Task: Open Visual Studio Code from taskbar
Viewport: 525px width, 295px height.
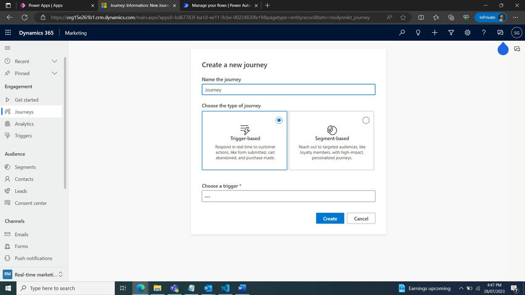Action: [x=225, y=288]
